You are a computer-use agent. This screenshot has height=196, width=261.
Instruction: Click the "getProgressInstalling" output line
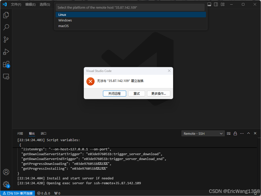64,168
